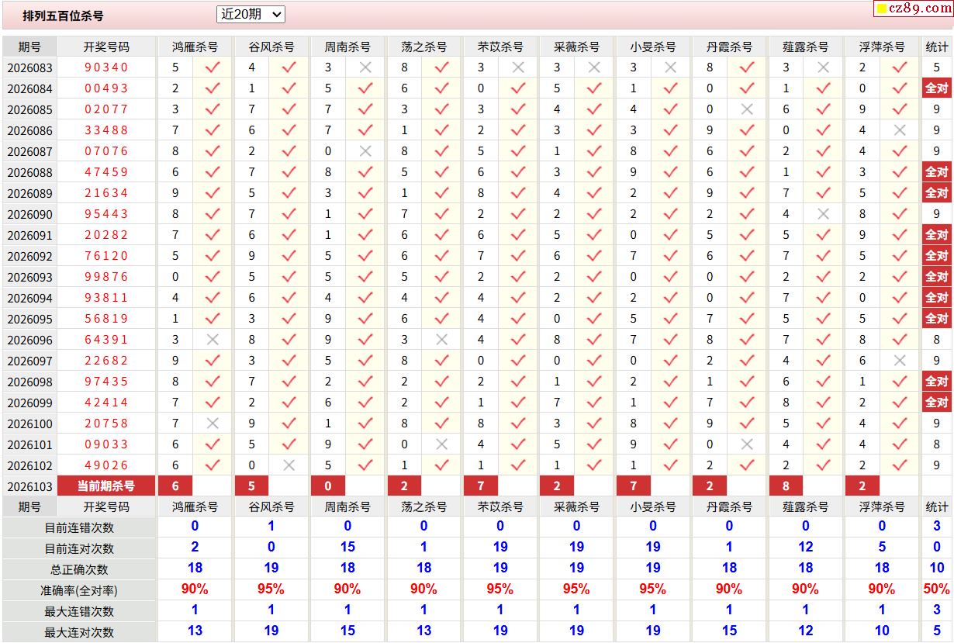Click the top 小旻杀号 column header
The width and height of the screenshot is (954, 643).
click(x=653, y=47)
